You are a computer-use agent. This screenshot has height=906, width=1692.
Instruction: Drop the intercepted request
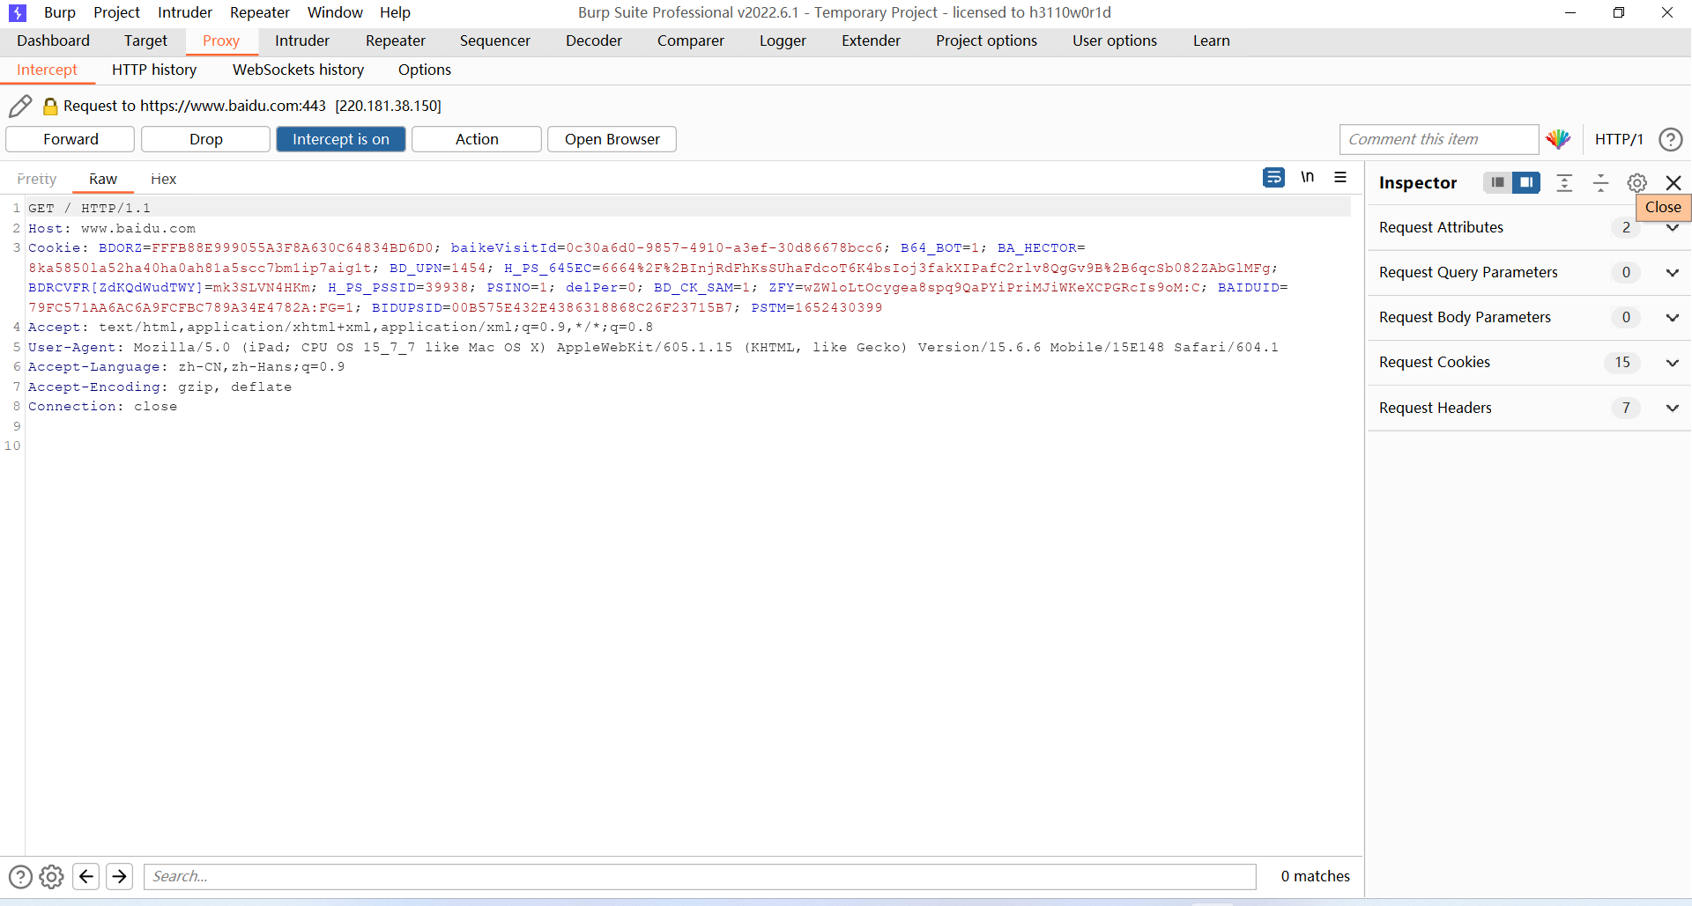[x=206, y=139]
